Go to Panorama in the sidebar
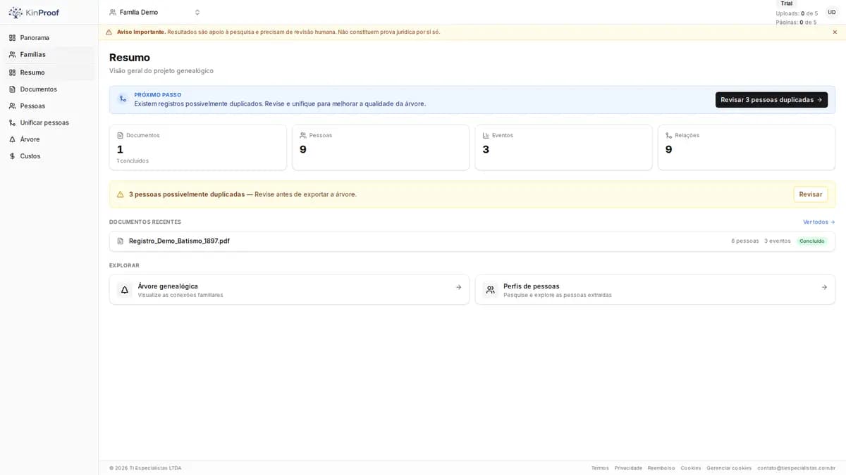The width and height of the screenshot is (846, 475). pos(49,38)
